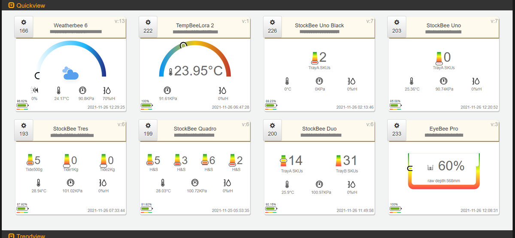The height and width of the screenshot is (238, 515).
Task: Click the depth sensor icon beside 60%
Action: (431, 167)
